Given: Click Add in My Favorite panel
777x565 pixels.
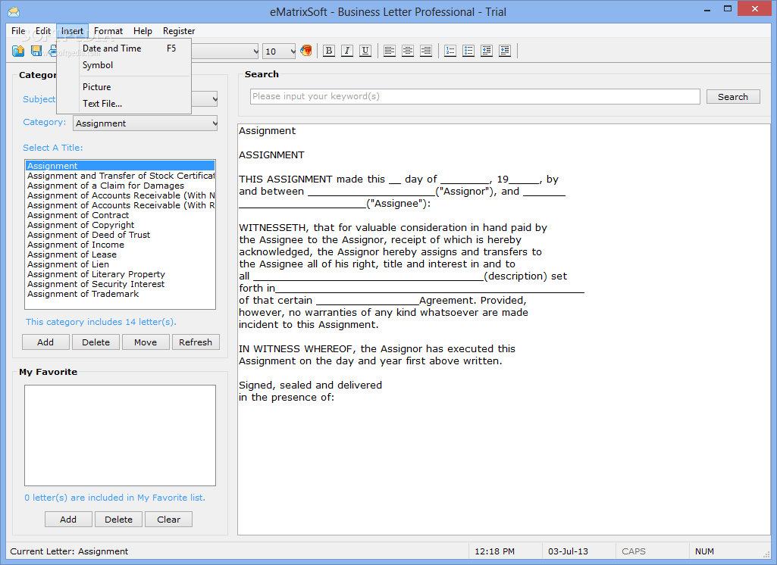Looking at the screenshot, I should pyautogui.click(x=68, y=520).
